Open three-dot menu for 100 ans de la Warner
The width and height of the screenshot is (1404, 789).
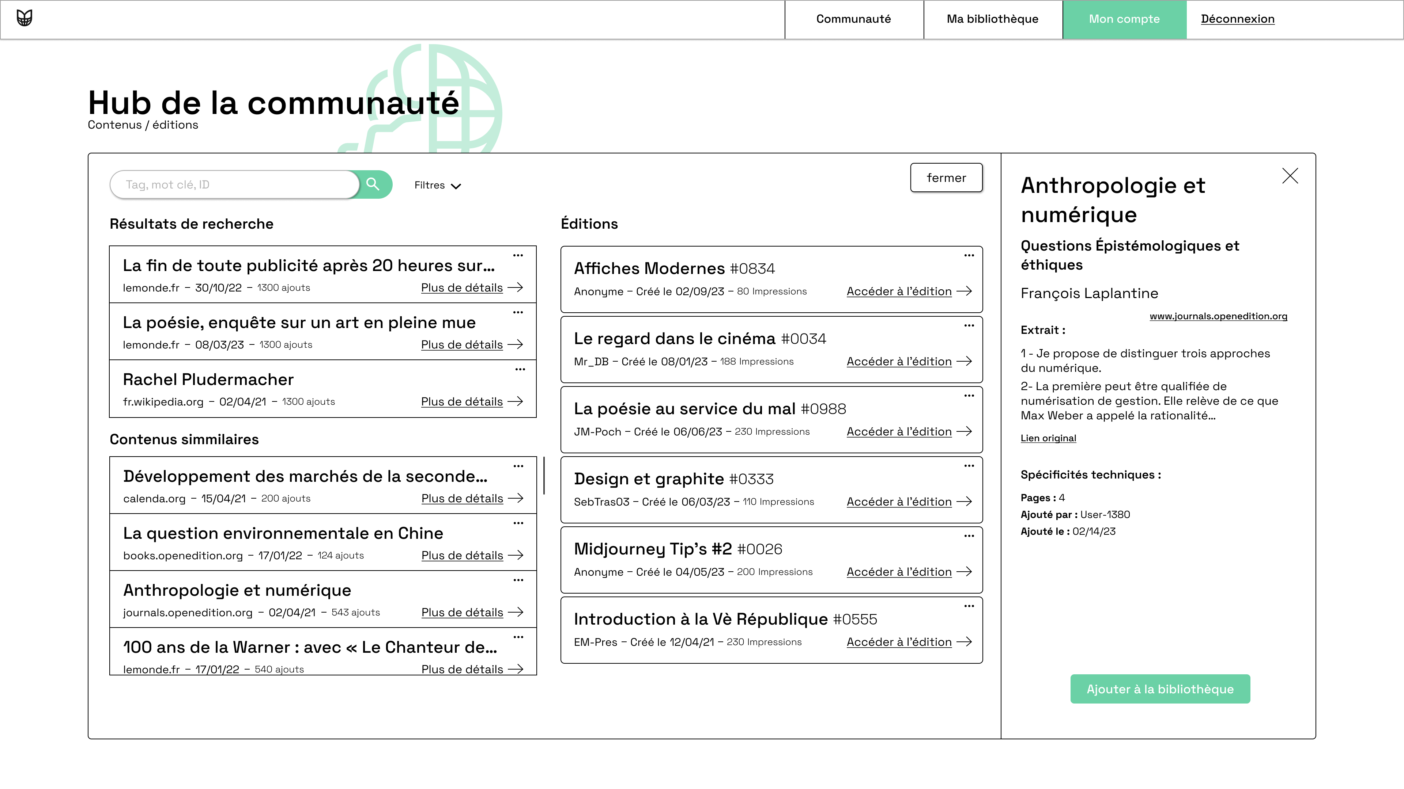click(518, 637)
